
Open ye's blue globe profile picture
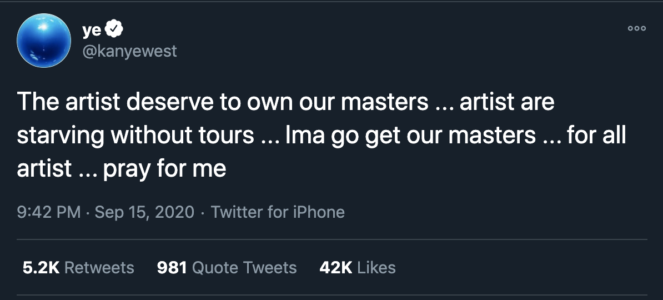44,41
